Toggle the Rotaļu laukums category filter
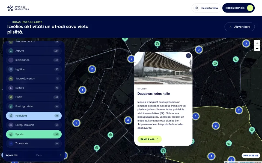The image size is (262, 163). point(34,125)
